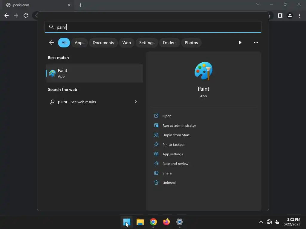Open the search options ellipsis menu
The width and height of the screenshot is (306, 229).
[256, 42]
